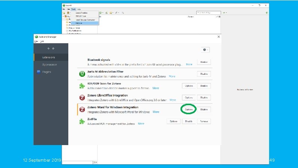Go back with the Add-ons Manager back arrow
This screenshot has height=168, width=298.
coord(48,48)
